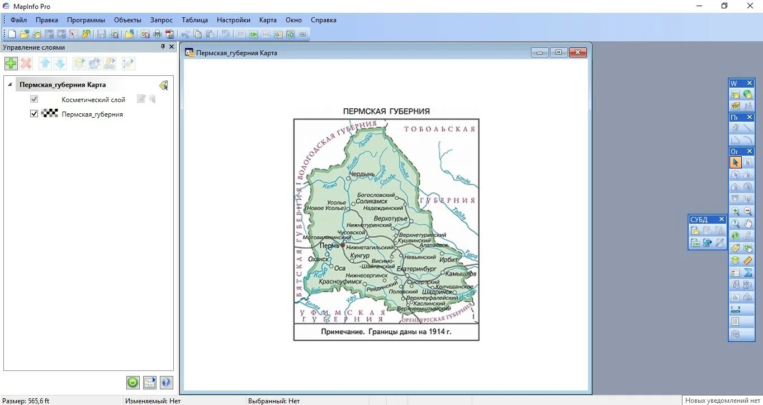Image resolution: width=763 pixels, height=405 pixels.
Task: Move layer down with blue down arrow
Action: coord(60,64)
